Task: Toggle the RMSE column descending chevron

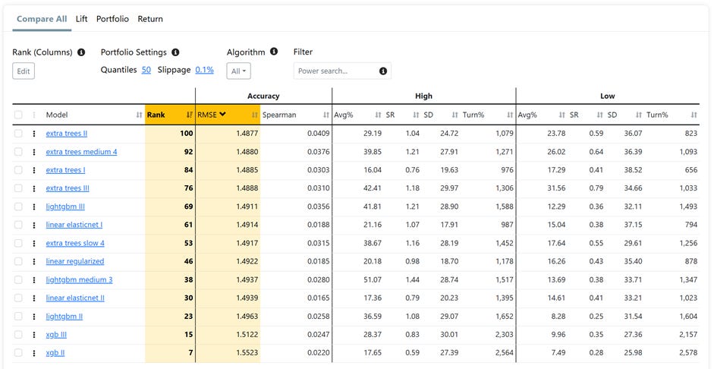Action: coord(222,115)
